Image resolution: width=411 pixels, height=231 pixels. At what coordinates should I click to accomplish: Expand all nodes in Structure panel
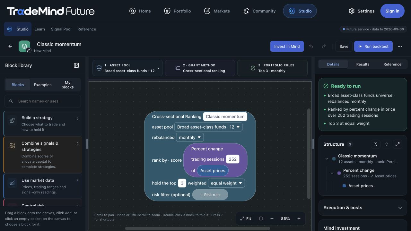(387, 144)
